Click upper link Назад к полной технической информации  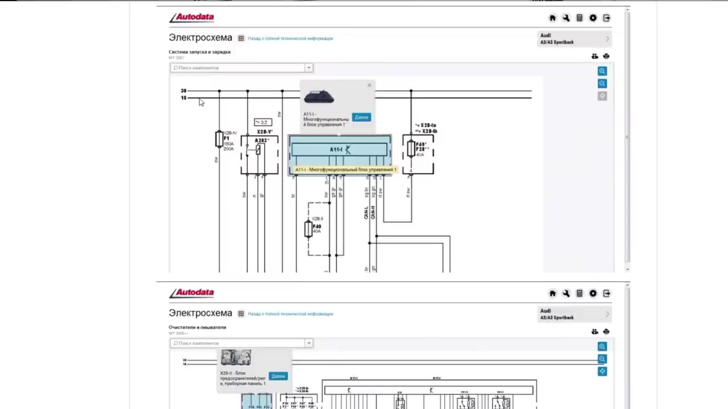[290, 39]
